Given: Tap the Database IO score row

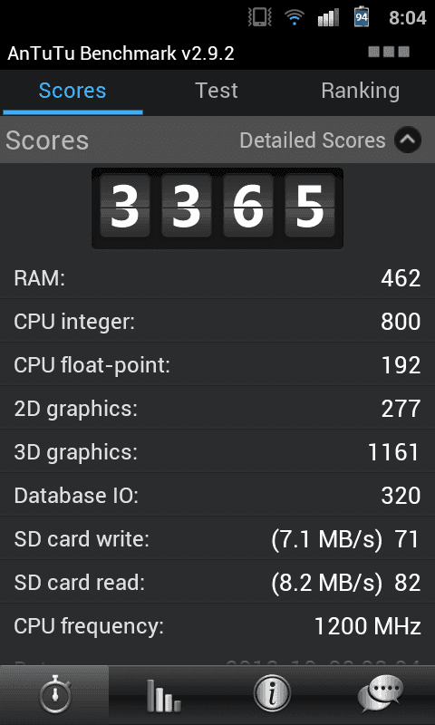Looking at the screenshot, I should (217, 495).
